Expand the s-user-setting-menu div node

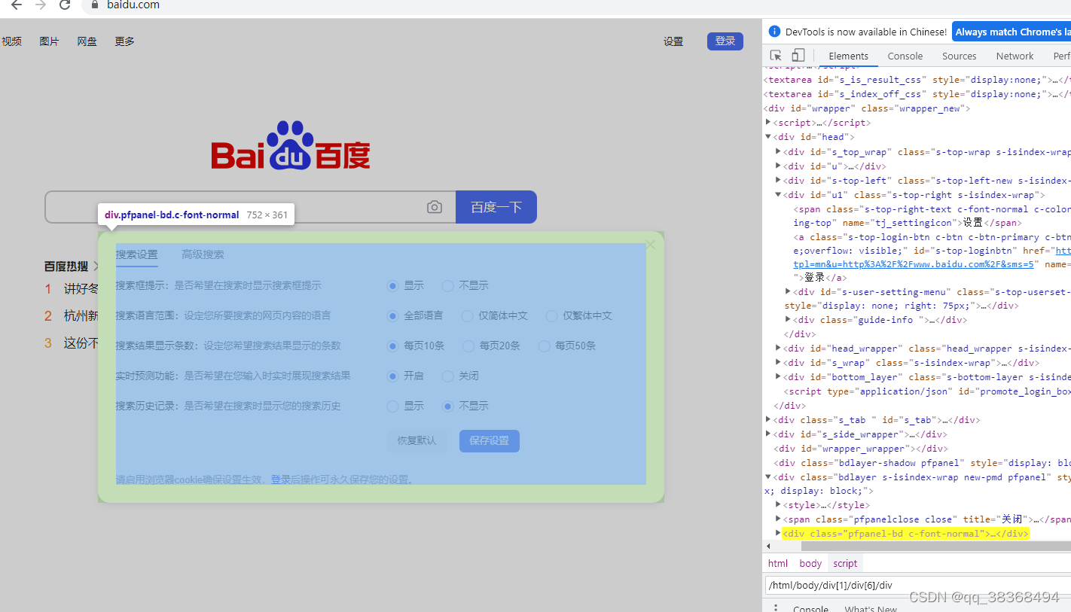pyautogui.click(x=789, y=291)
